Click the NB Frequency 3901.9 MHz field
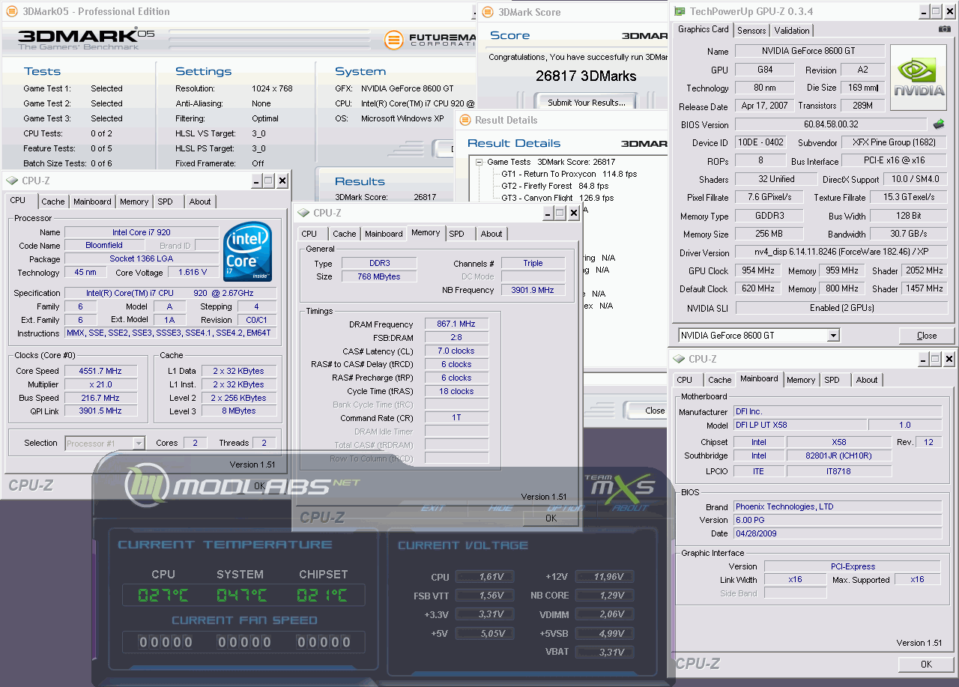The height and width of the screenshot is (687, 959). click(533, 290)
